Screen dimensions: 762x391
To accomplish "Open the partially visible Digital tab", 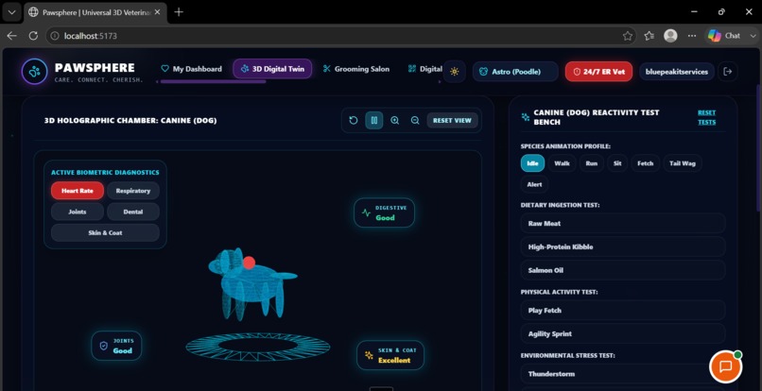I will click(x=425, y=69).
